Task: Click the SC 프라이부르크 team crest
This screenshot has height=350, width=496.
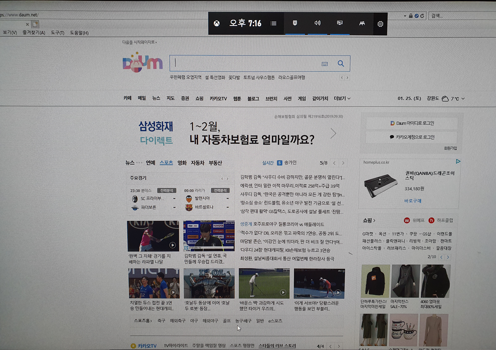Action: point(135,198)
